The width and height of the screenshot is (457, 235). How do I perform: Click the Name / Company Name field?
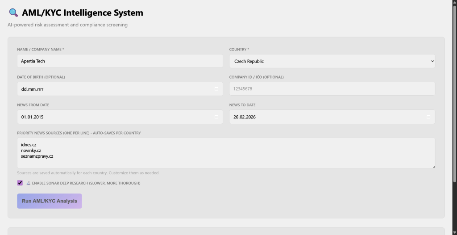click(120, 61)
